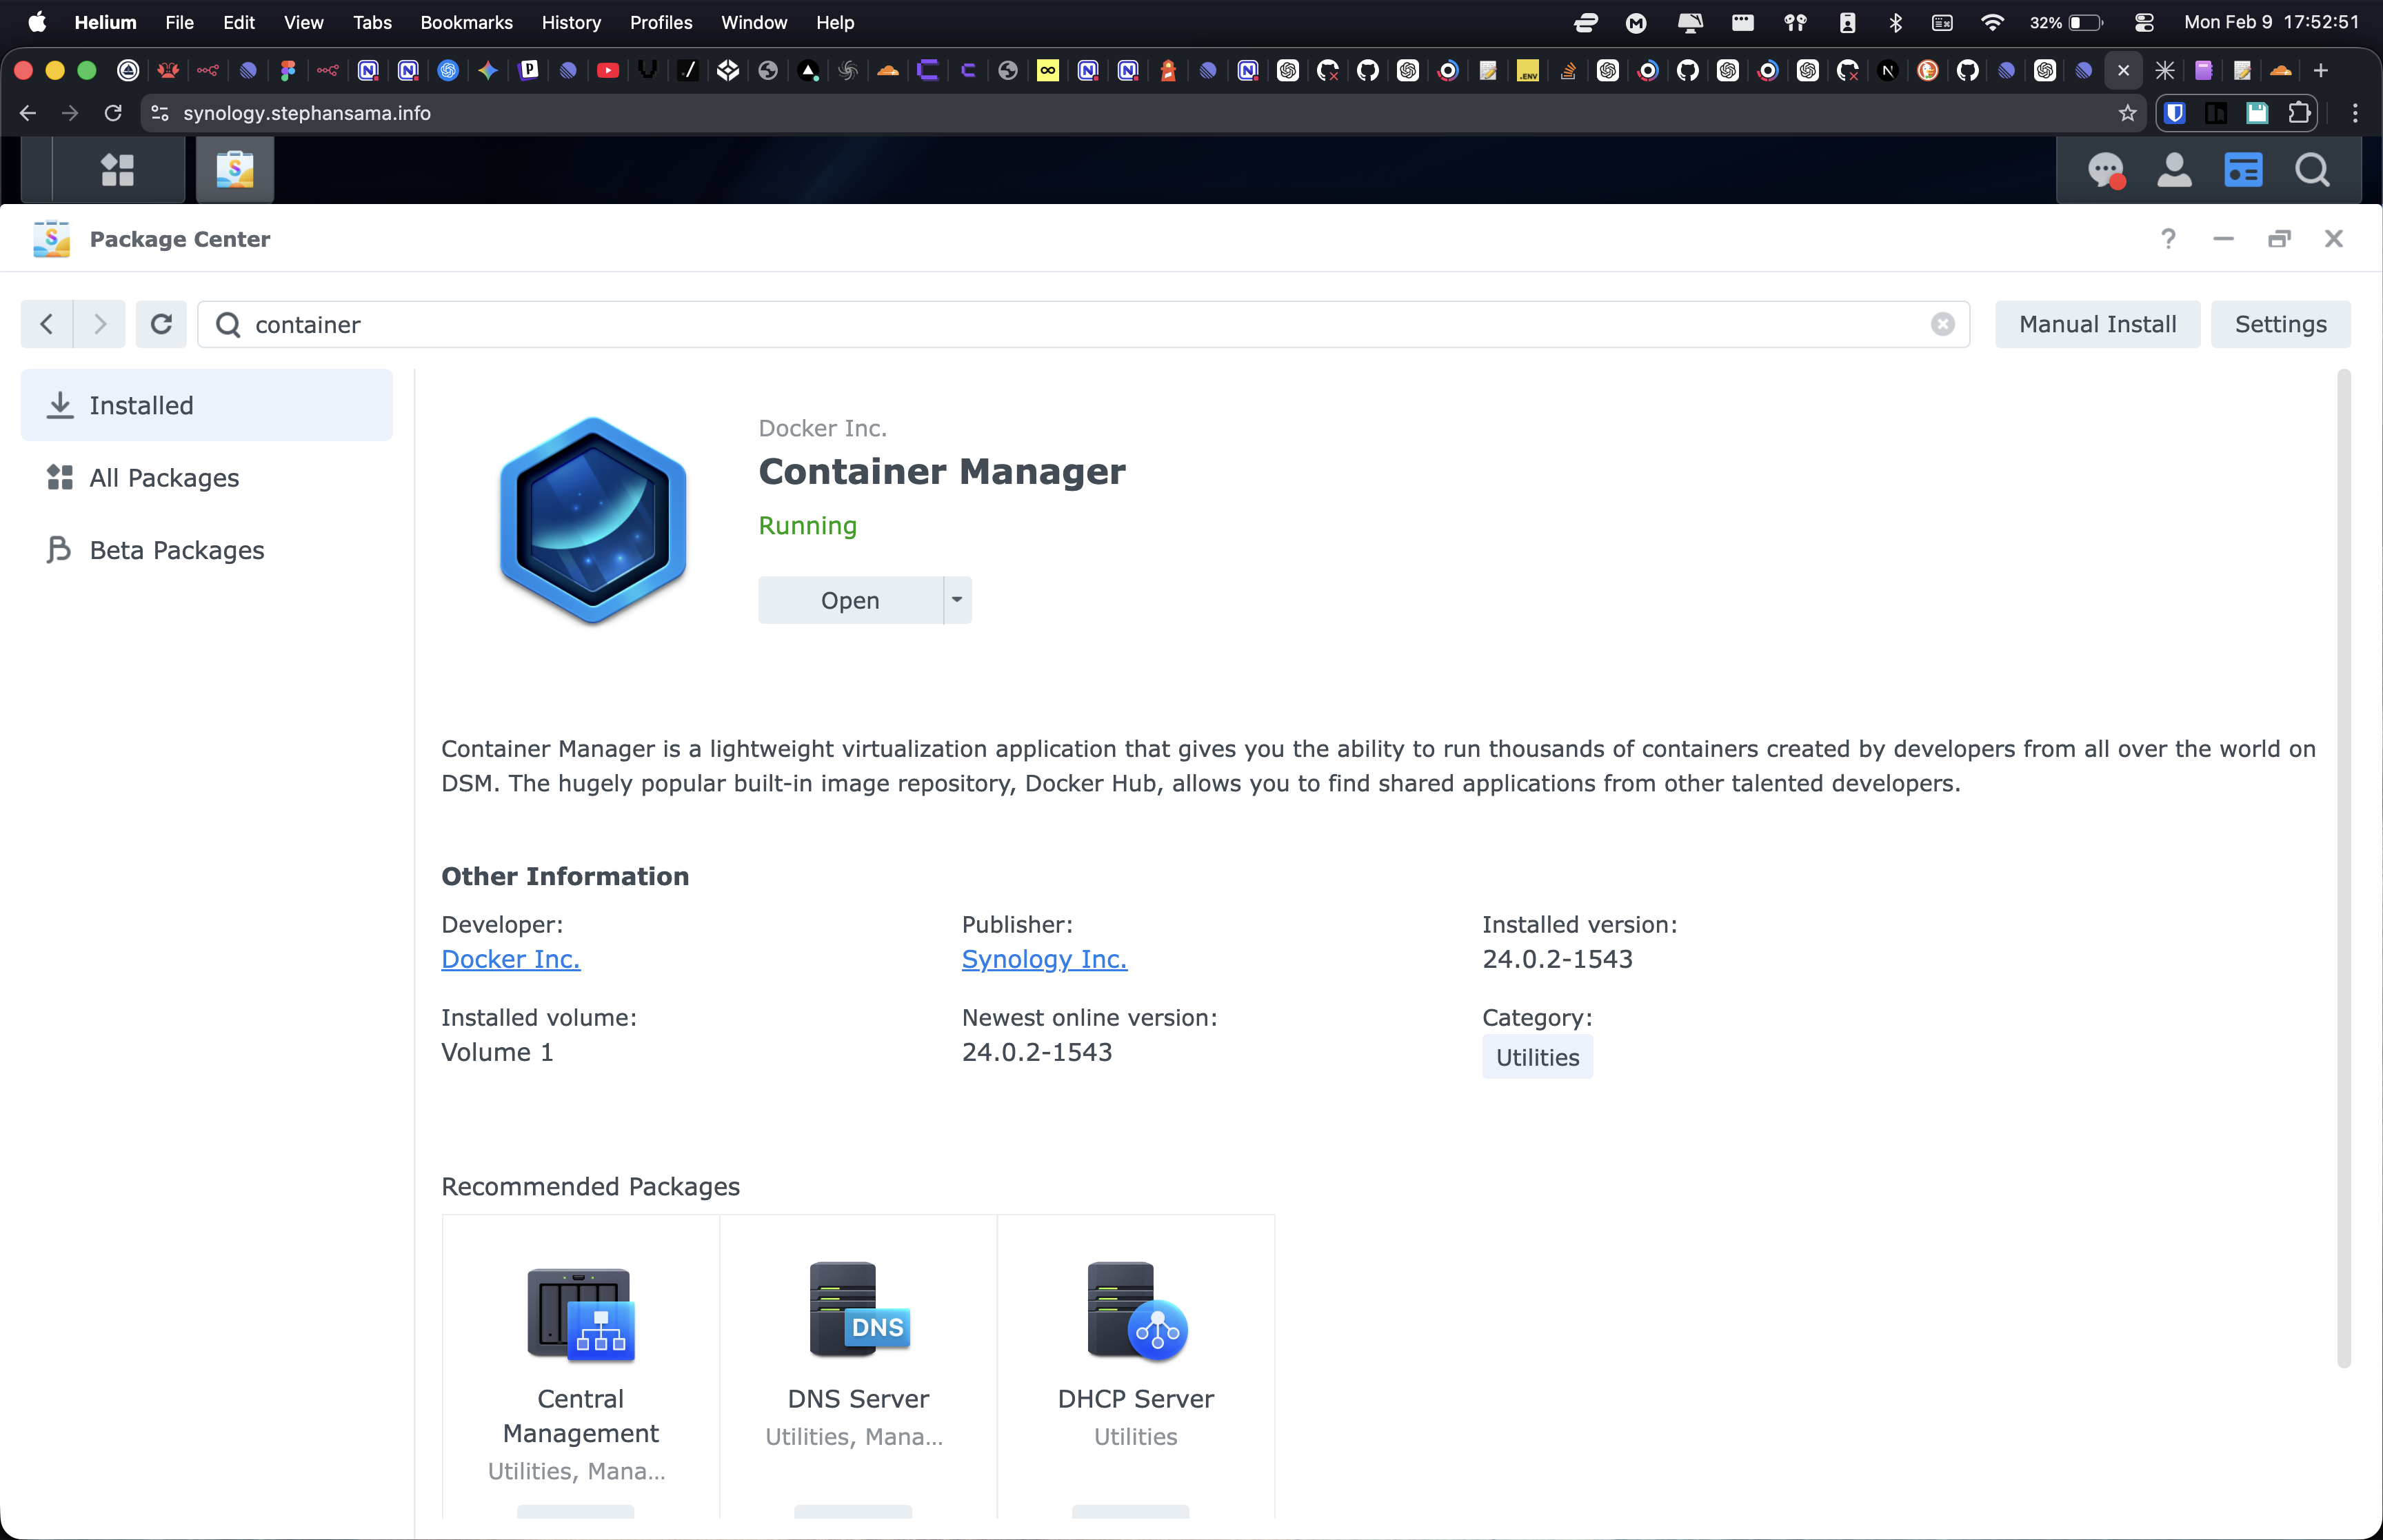This screenshot has width=2383, height=1540.
Task: Click the browser address bar URL
Action: pos(307,113)
